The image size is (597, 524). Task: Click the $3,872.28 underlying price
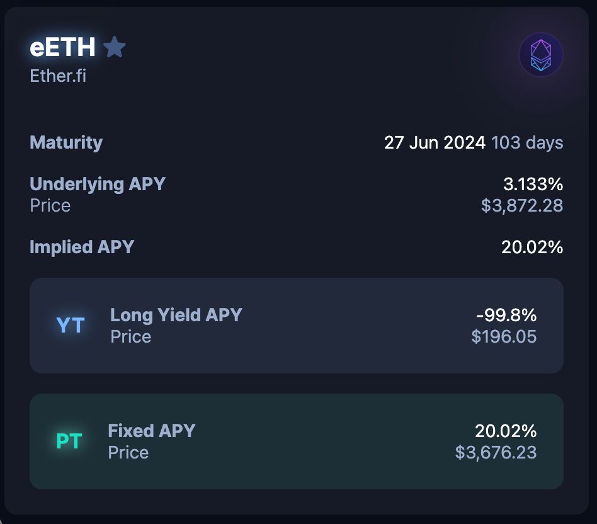tap(522, 205)
